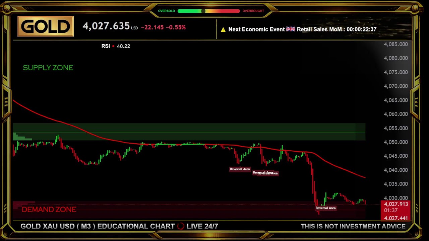Viewport: 429px width, 241px height.
Task: Click the red RSI indicator dot
Action: click(x=113, y=46)
